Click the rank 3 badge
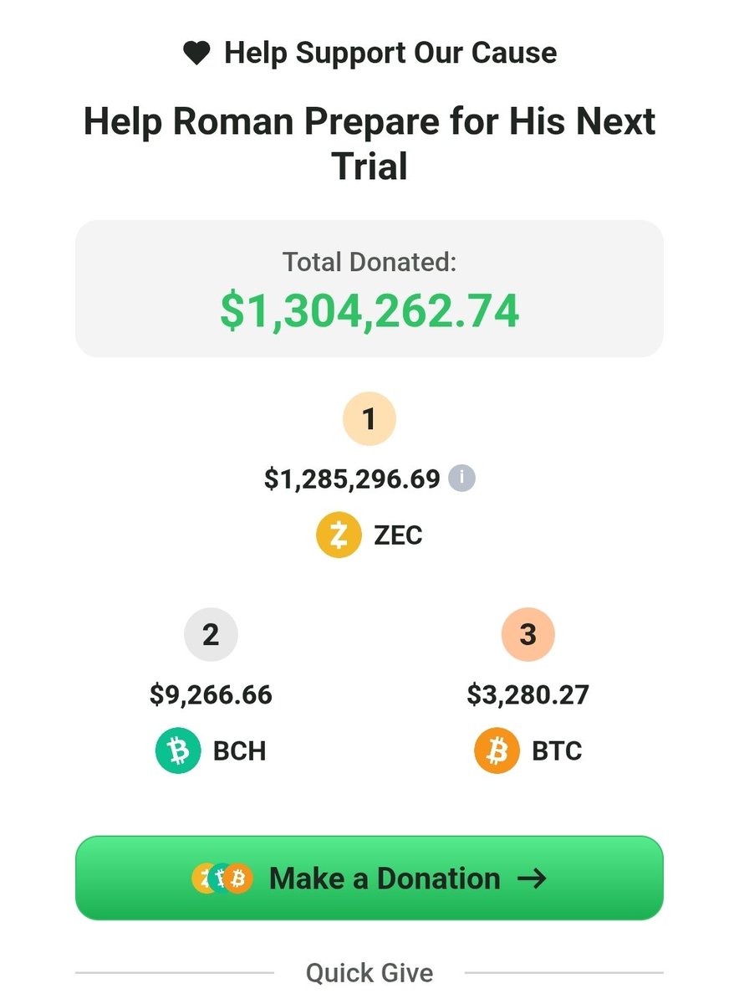Image resolution: width=739 pixels, height=1004 pixels. click(x=528, y=634)
